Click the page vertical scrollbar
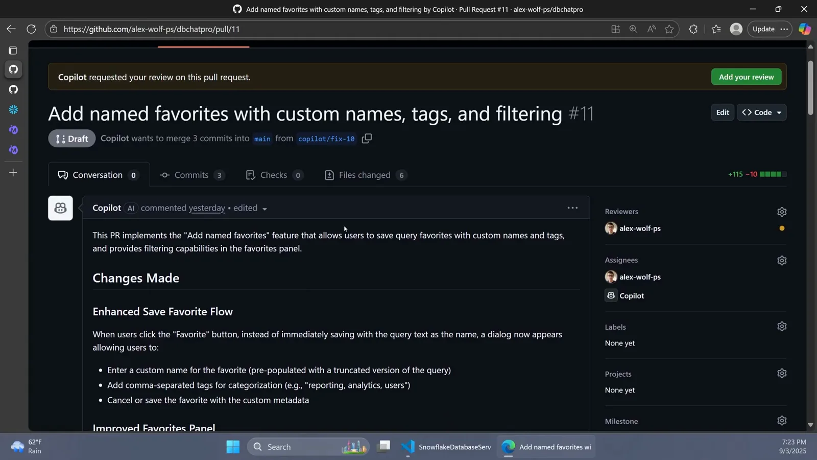This screenshot has width=817, height=460. (x=810, y=88)
